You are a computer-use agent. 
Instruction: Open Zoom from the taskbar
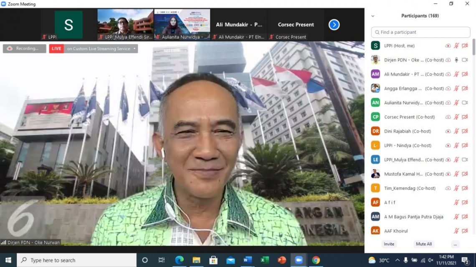pyautogui.click(x=299, y=259)
